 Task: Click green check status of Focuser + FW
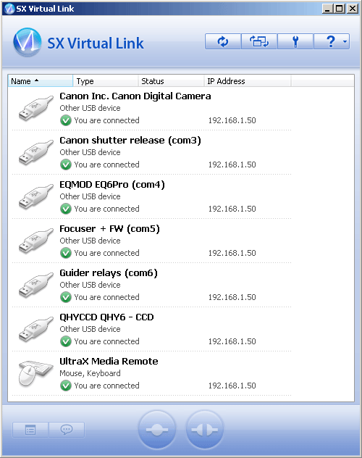(66, 253)
